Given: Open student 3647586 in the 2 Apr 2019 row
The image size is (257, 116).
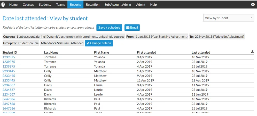Looking at the screenshot, I should coord(9,104).
